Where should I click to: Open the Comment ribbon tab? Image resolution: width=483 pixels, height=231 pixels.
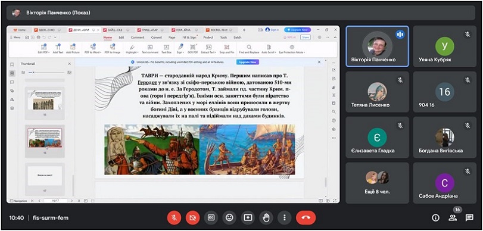[x=138, y=38]
